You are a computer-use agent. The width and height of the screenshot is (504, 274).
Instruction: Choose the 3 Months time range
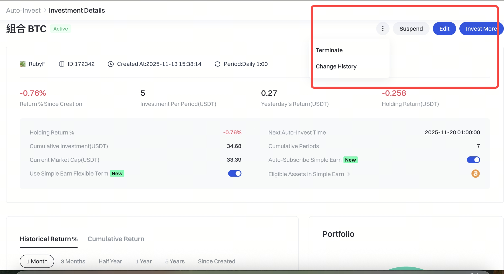pyautogui.click(x=73, y=261)
